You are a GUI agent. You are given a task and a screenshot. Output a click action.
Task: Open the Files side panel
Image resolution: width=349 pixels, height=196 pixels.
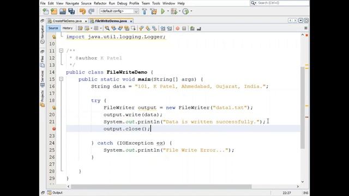43,62
